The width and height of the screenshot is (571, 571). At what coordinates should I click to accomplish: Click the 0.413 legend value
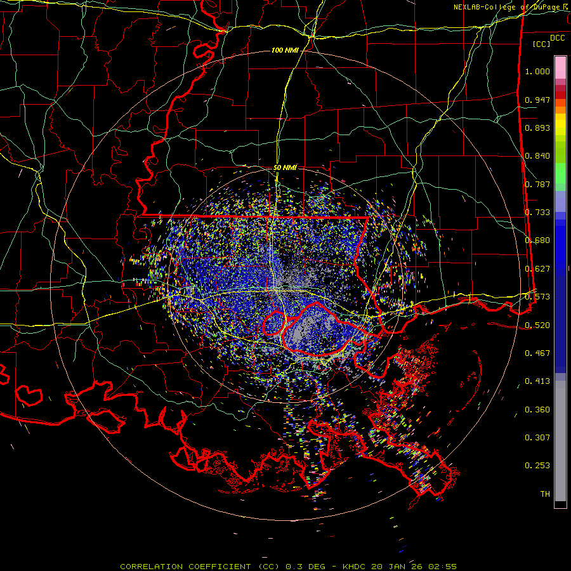coord(537,381)
